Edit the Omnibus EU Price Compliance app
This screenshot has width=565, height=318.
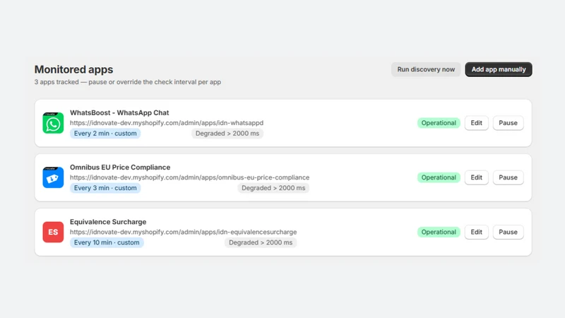click(x=476, y=177)
